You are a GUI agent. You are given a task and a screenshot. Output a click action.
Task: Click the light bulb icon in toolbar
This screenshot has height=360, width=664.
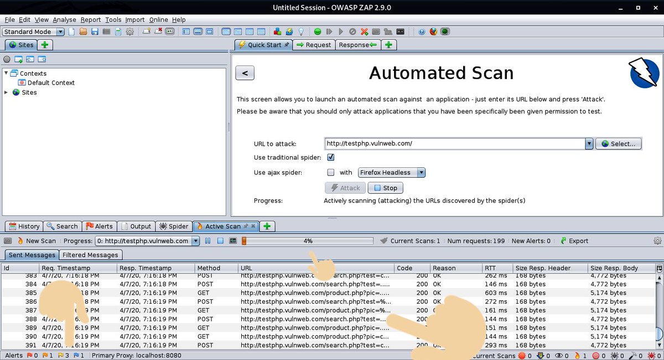tap(302, 31)
